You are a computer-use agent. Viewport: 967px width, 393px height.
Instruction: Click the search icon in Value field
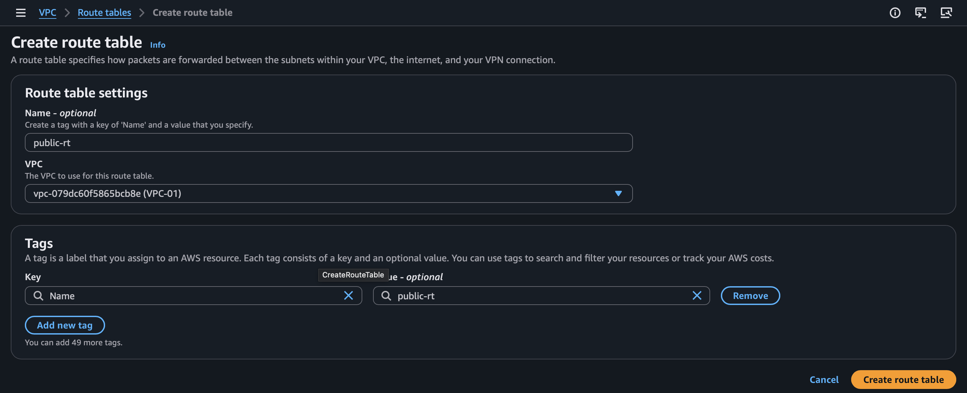[386, 296]
